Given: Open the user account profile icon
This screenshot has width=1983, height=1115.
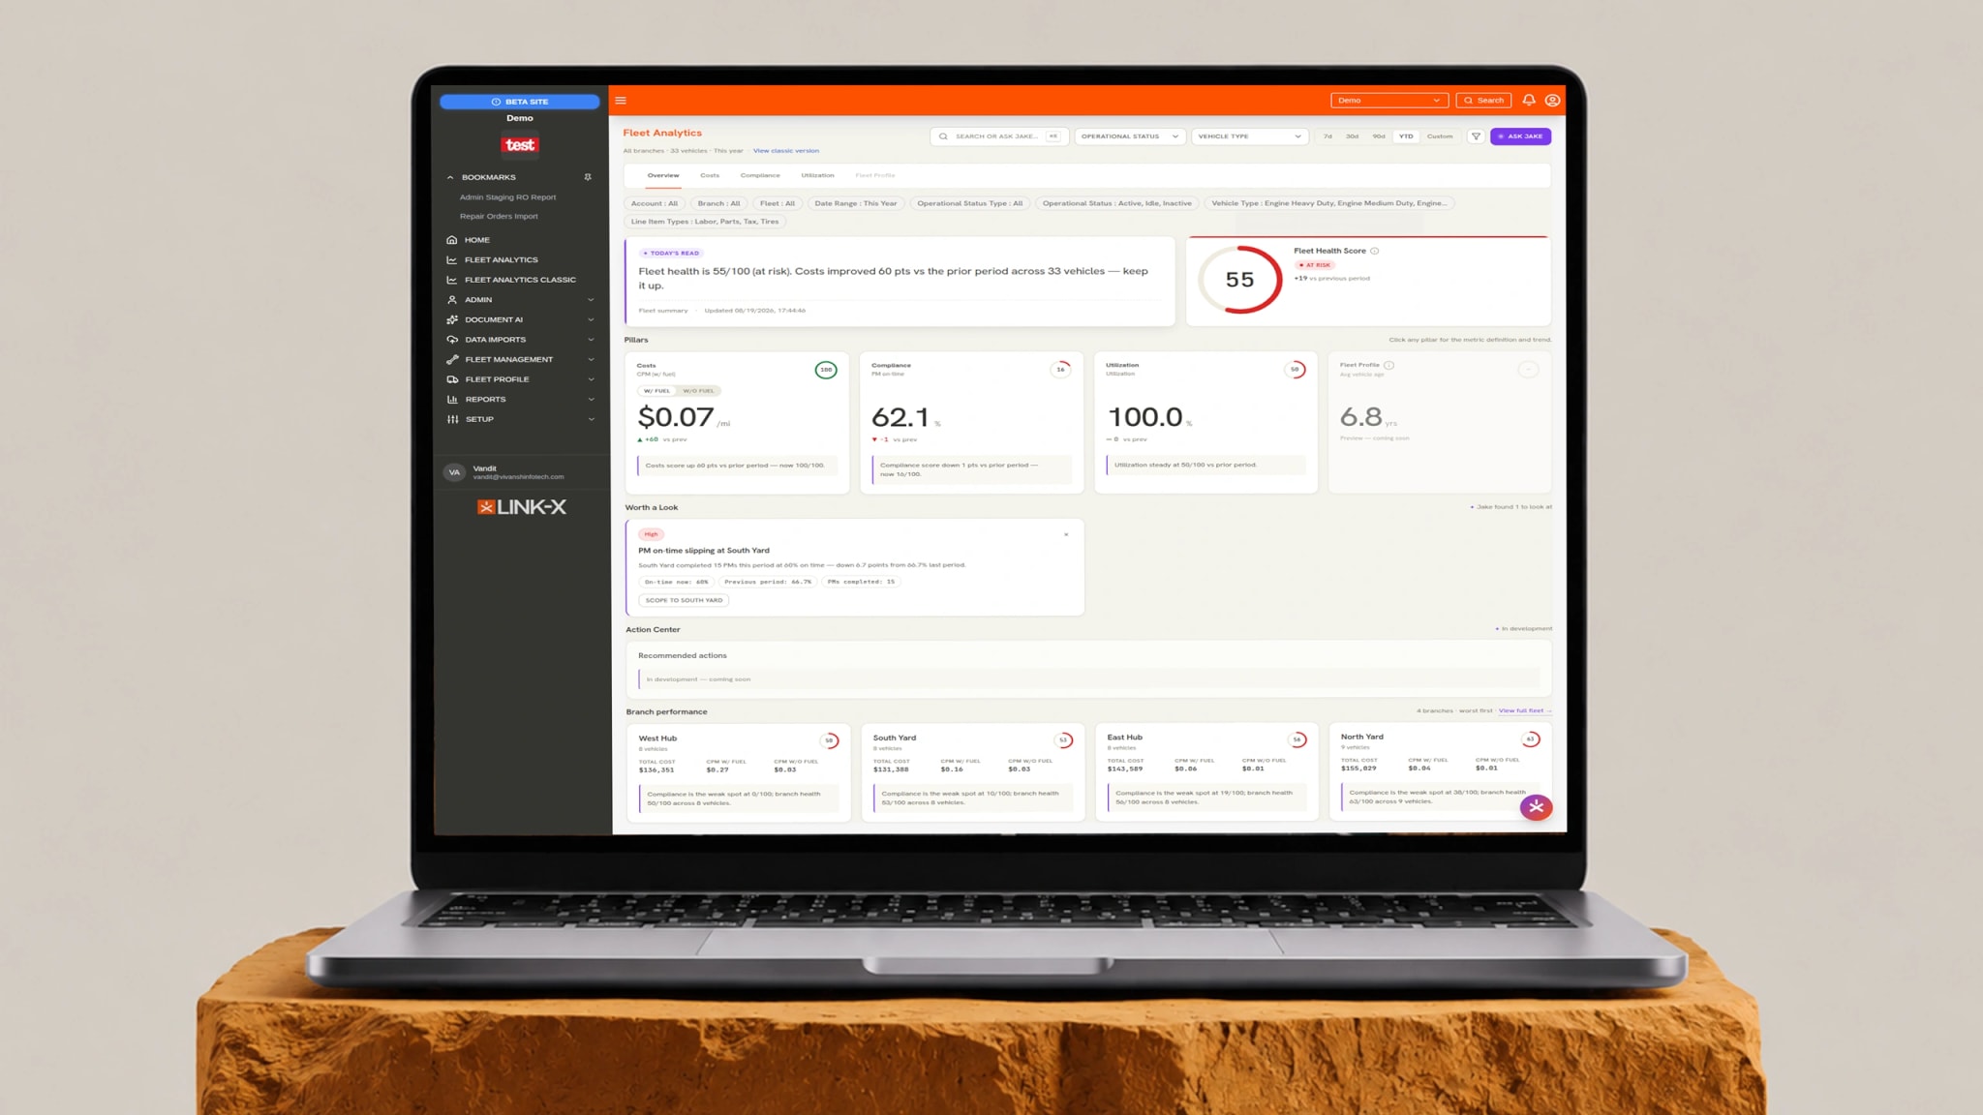Looking at the screenshot, I should (1552, 101).
